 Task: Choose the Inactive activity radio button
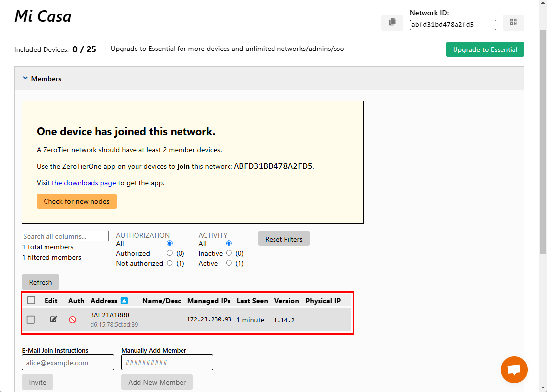pos(228,253)
